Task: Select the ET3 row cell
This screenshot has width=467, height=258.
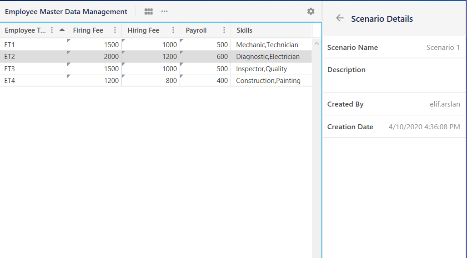Action: (33, 68)
